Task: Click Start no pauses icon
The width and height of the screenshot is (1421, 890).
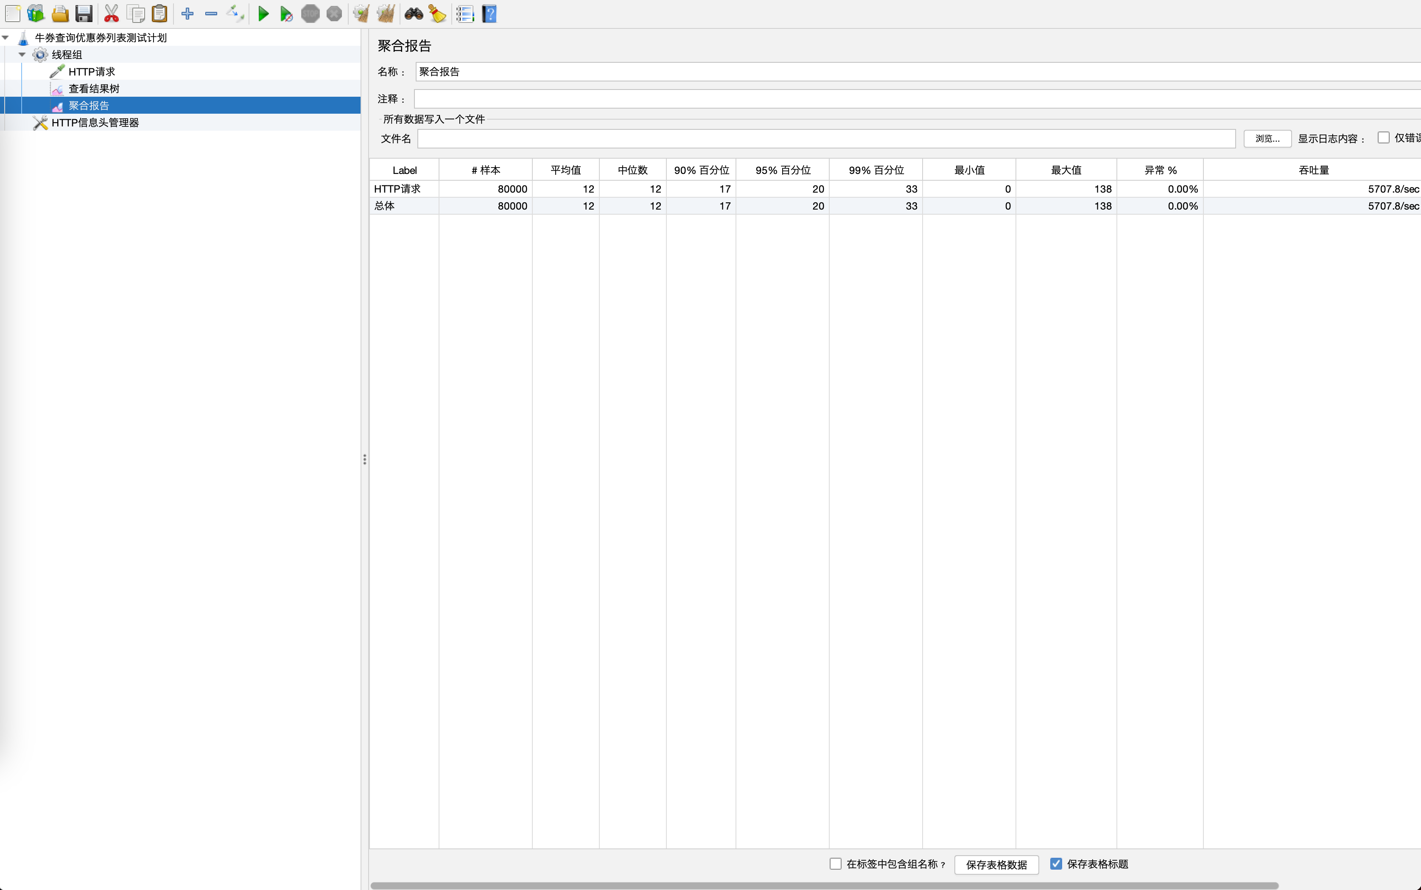Action: pyautogui.click(x=286, y=14)
